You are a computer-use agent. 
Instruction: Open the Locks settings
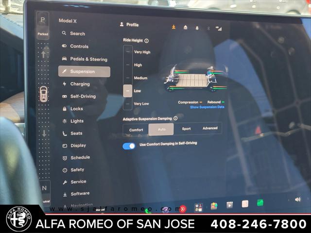pyautogui.click(x=72, y=109)
